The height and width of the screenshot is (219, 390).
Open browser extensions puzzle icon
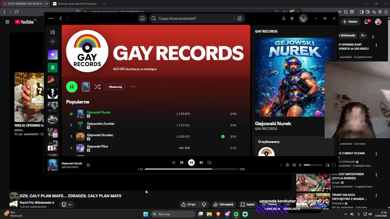[346, 12]
